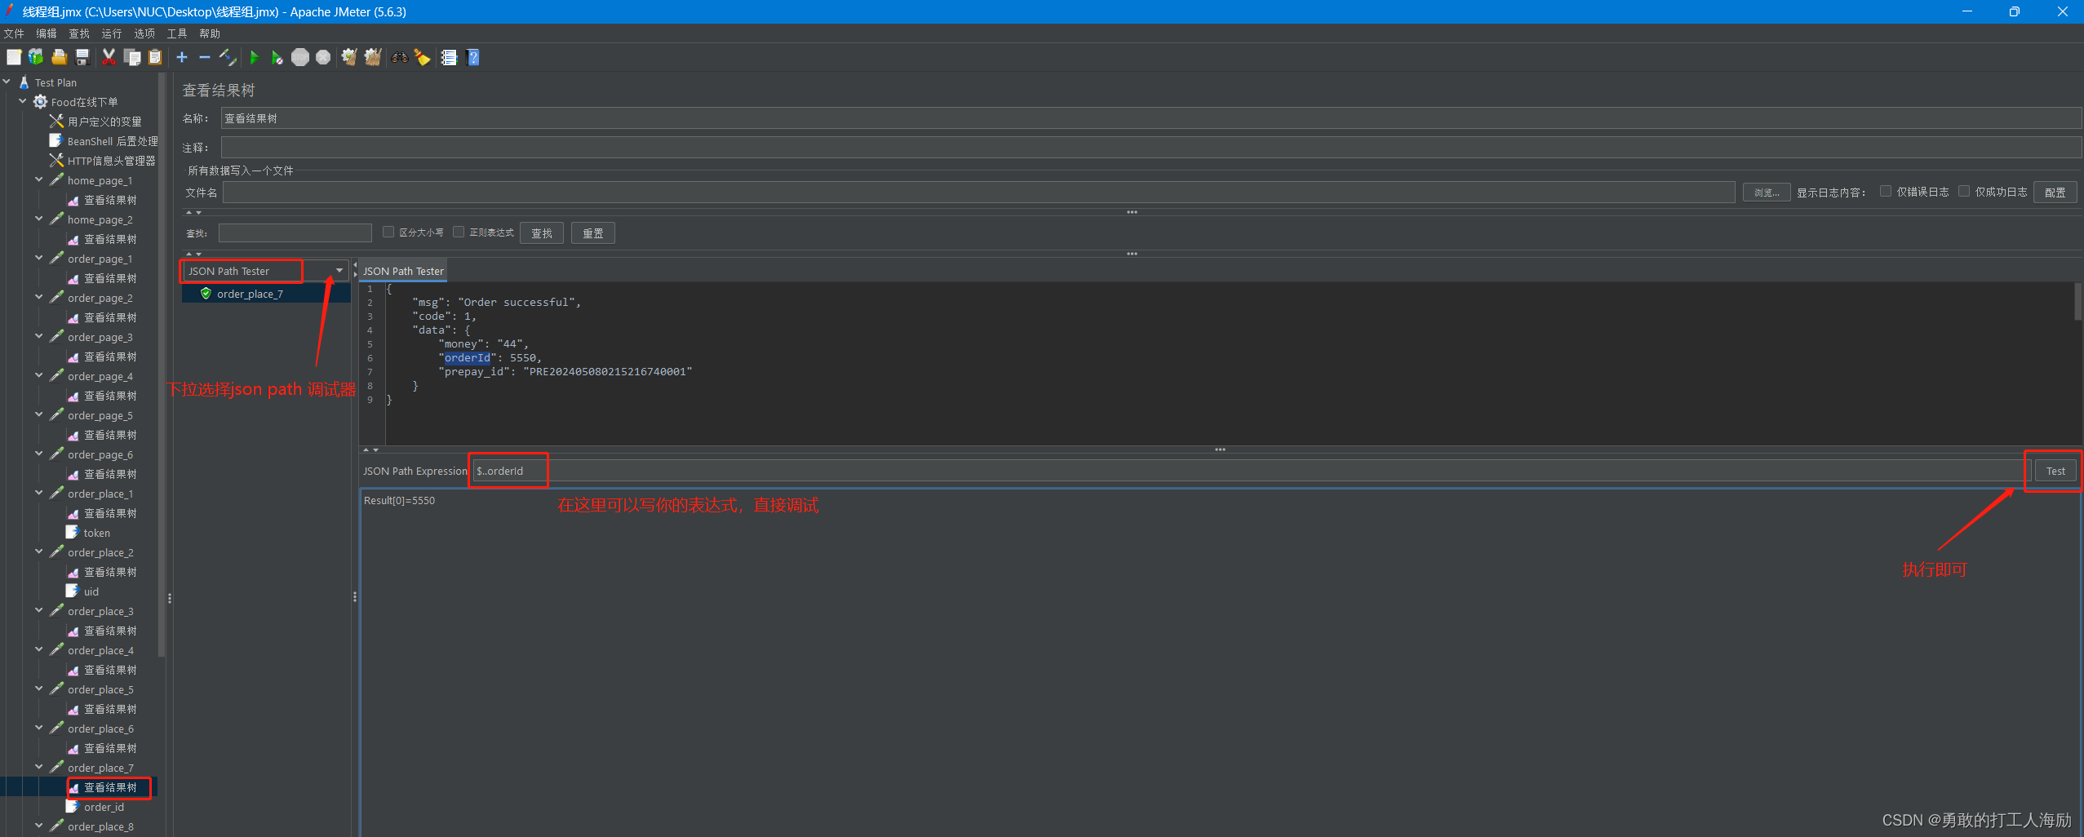This screenshot has height=837, width=2084.
Task: Click the 名称 name input field
Action: click(x=1151, y=118)
